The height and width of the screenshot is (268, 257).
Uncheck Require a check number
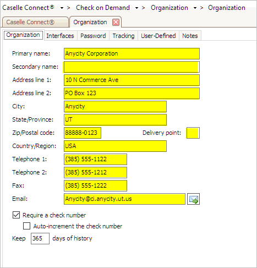16,215
